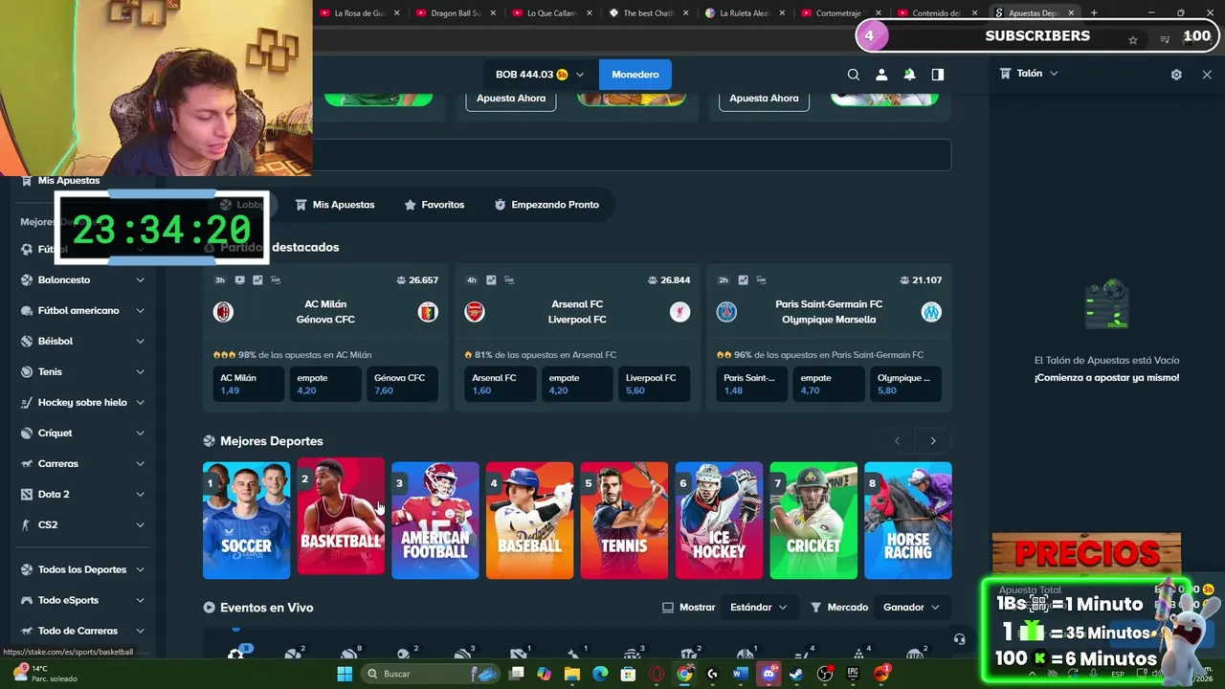Open the Basketball sport card
Image resolution: width=1225 pixels, height=689 pixels.
click(x=341, y=516)
